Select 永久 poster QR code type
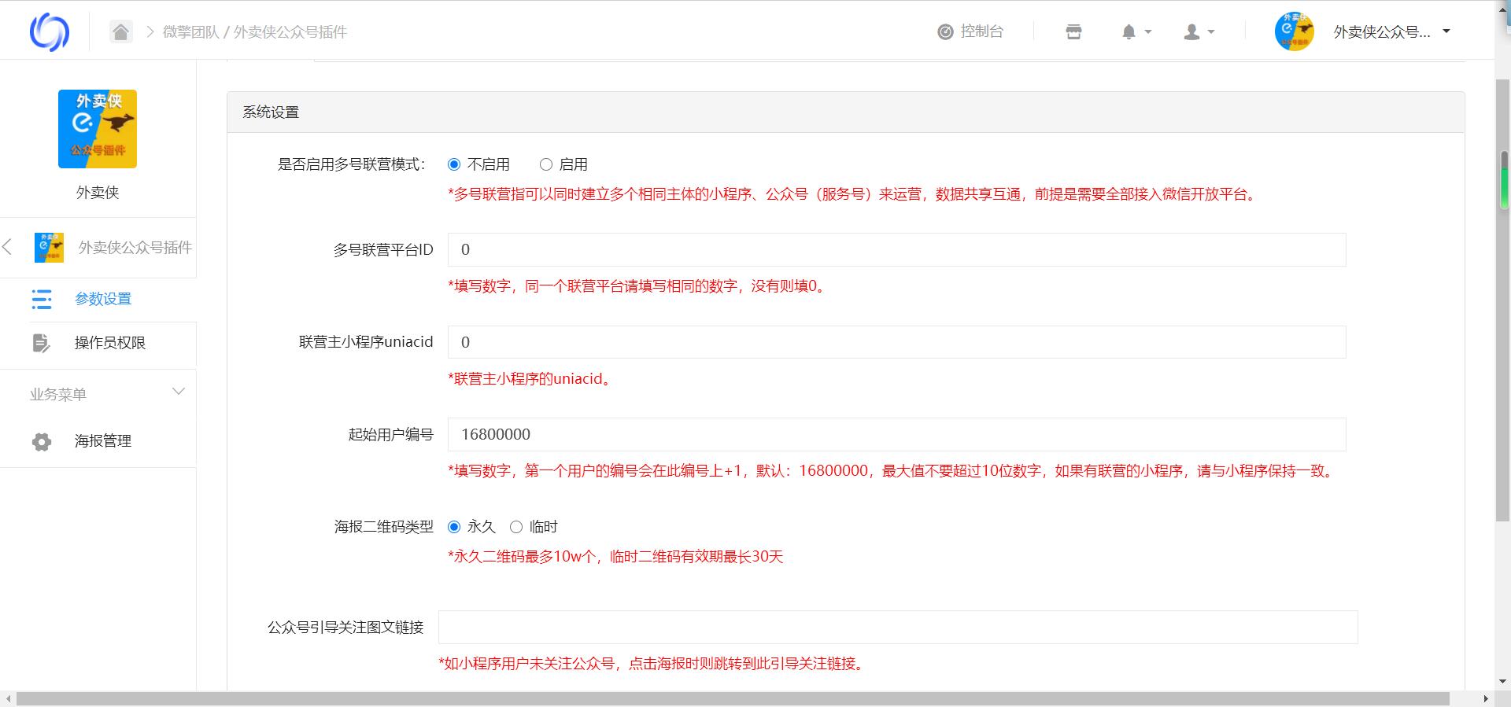 [454, 527]
